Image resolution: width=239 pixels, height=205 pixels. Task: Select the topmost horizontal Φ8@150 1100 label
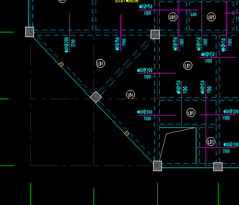click(x=145, y=10)
